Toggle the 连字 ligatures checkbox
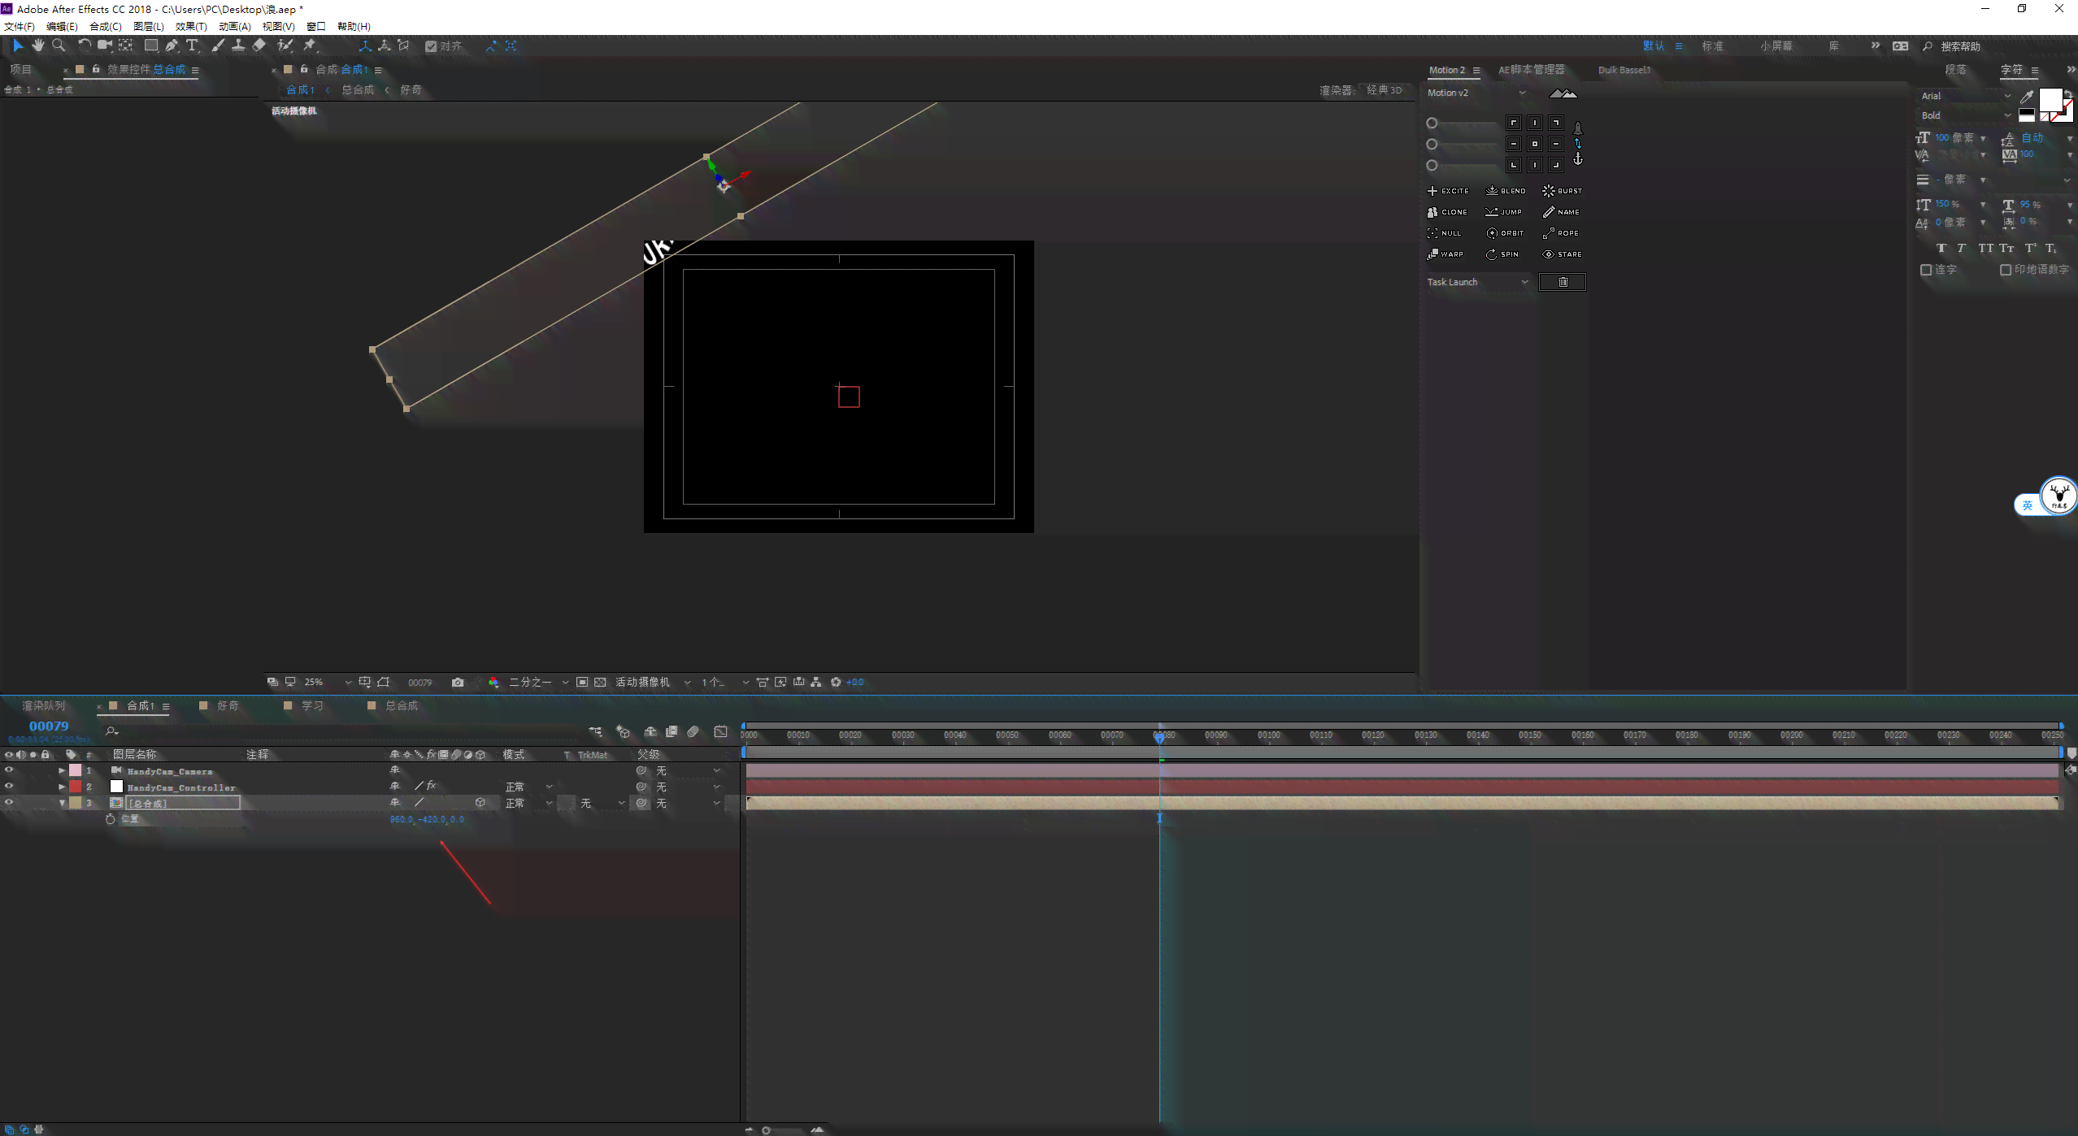The height and width of the screenshot is (1136, 2078). click(x=1926, y=270)
